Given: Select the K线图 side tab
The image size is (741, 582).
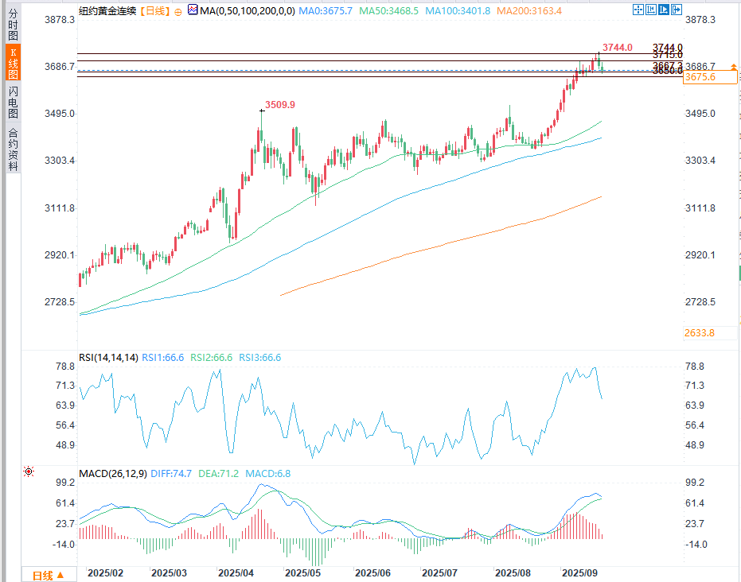Looking at the screenshot, I should pos(14,64).
